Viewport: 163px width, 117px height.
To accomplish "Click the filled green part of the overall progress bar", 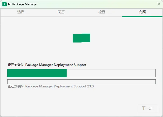I will click(37, 73).
